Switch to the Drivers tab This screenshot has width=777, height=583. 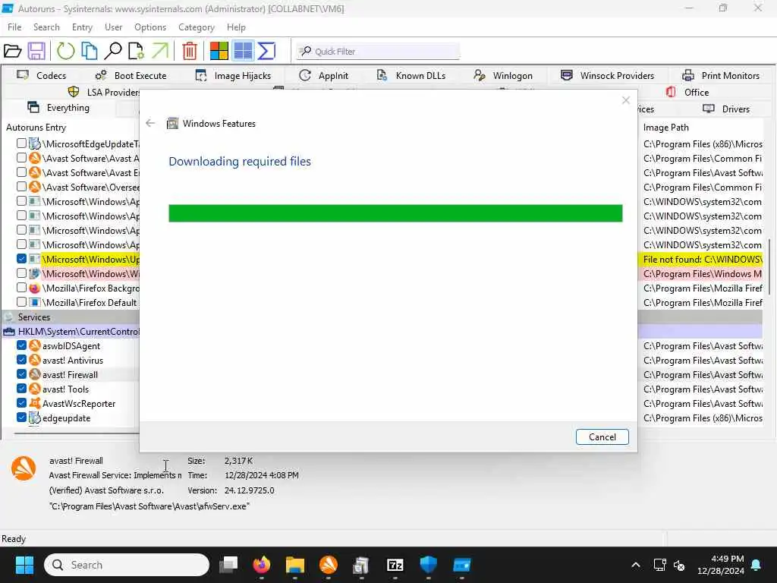(x=726, y=109)
